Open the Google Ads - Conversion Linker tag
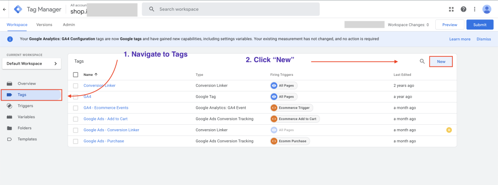 coord(111,130)
